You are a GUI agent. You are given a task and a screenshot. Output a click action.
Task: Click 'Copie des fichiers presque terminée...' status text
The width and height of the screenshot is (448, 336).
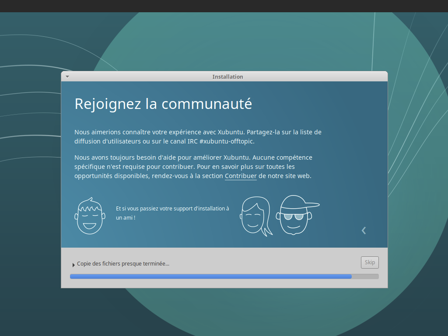[x=123, y=264]
